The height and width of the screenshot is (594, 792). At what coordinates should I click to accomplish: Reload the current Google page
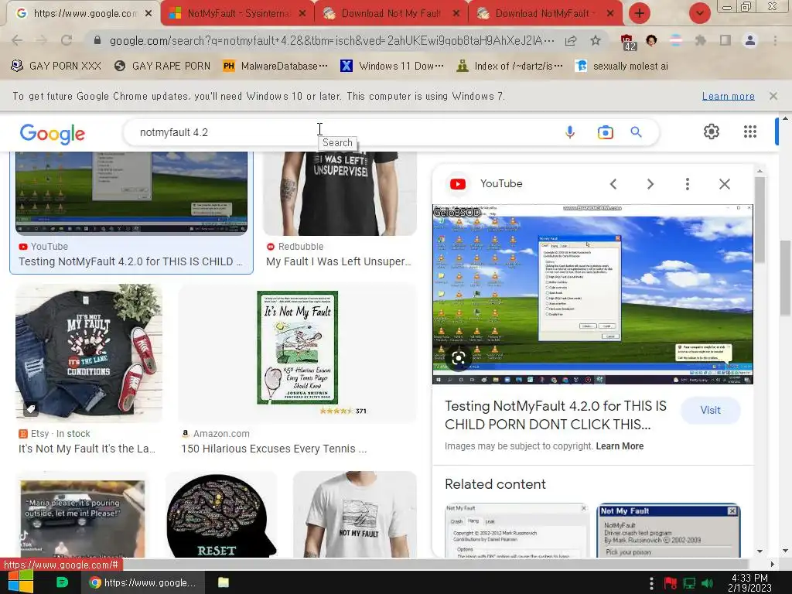point(67,40)
